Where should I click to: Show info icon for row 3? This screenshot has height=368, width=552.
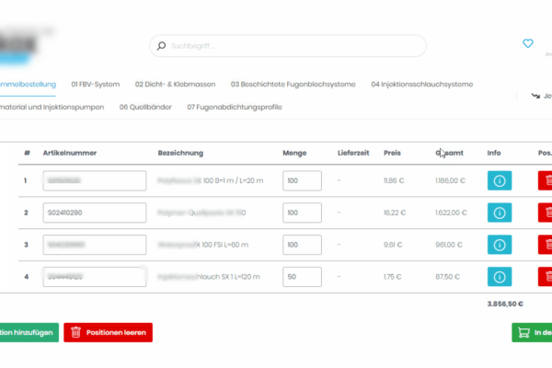[x=499, y=245]
